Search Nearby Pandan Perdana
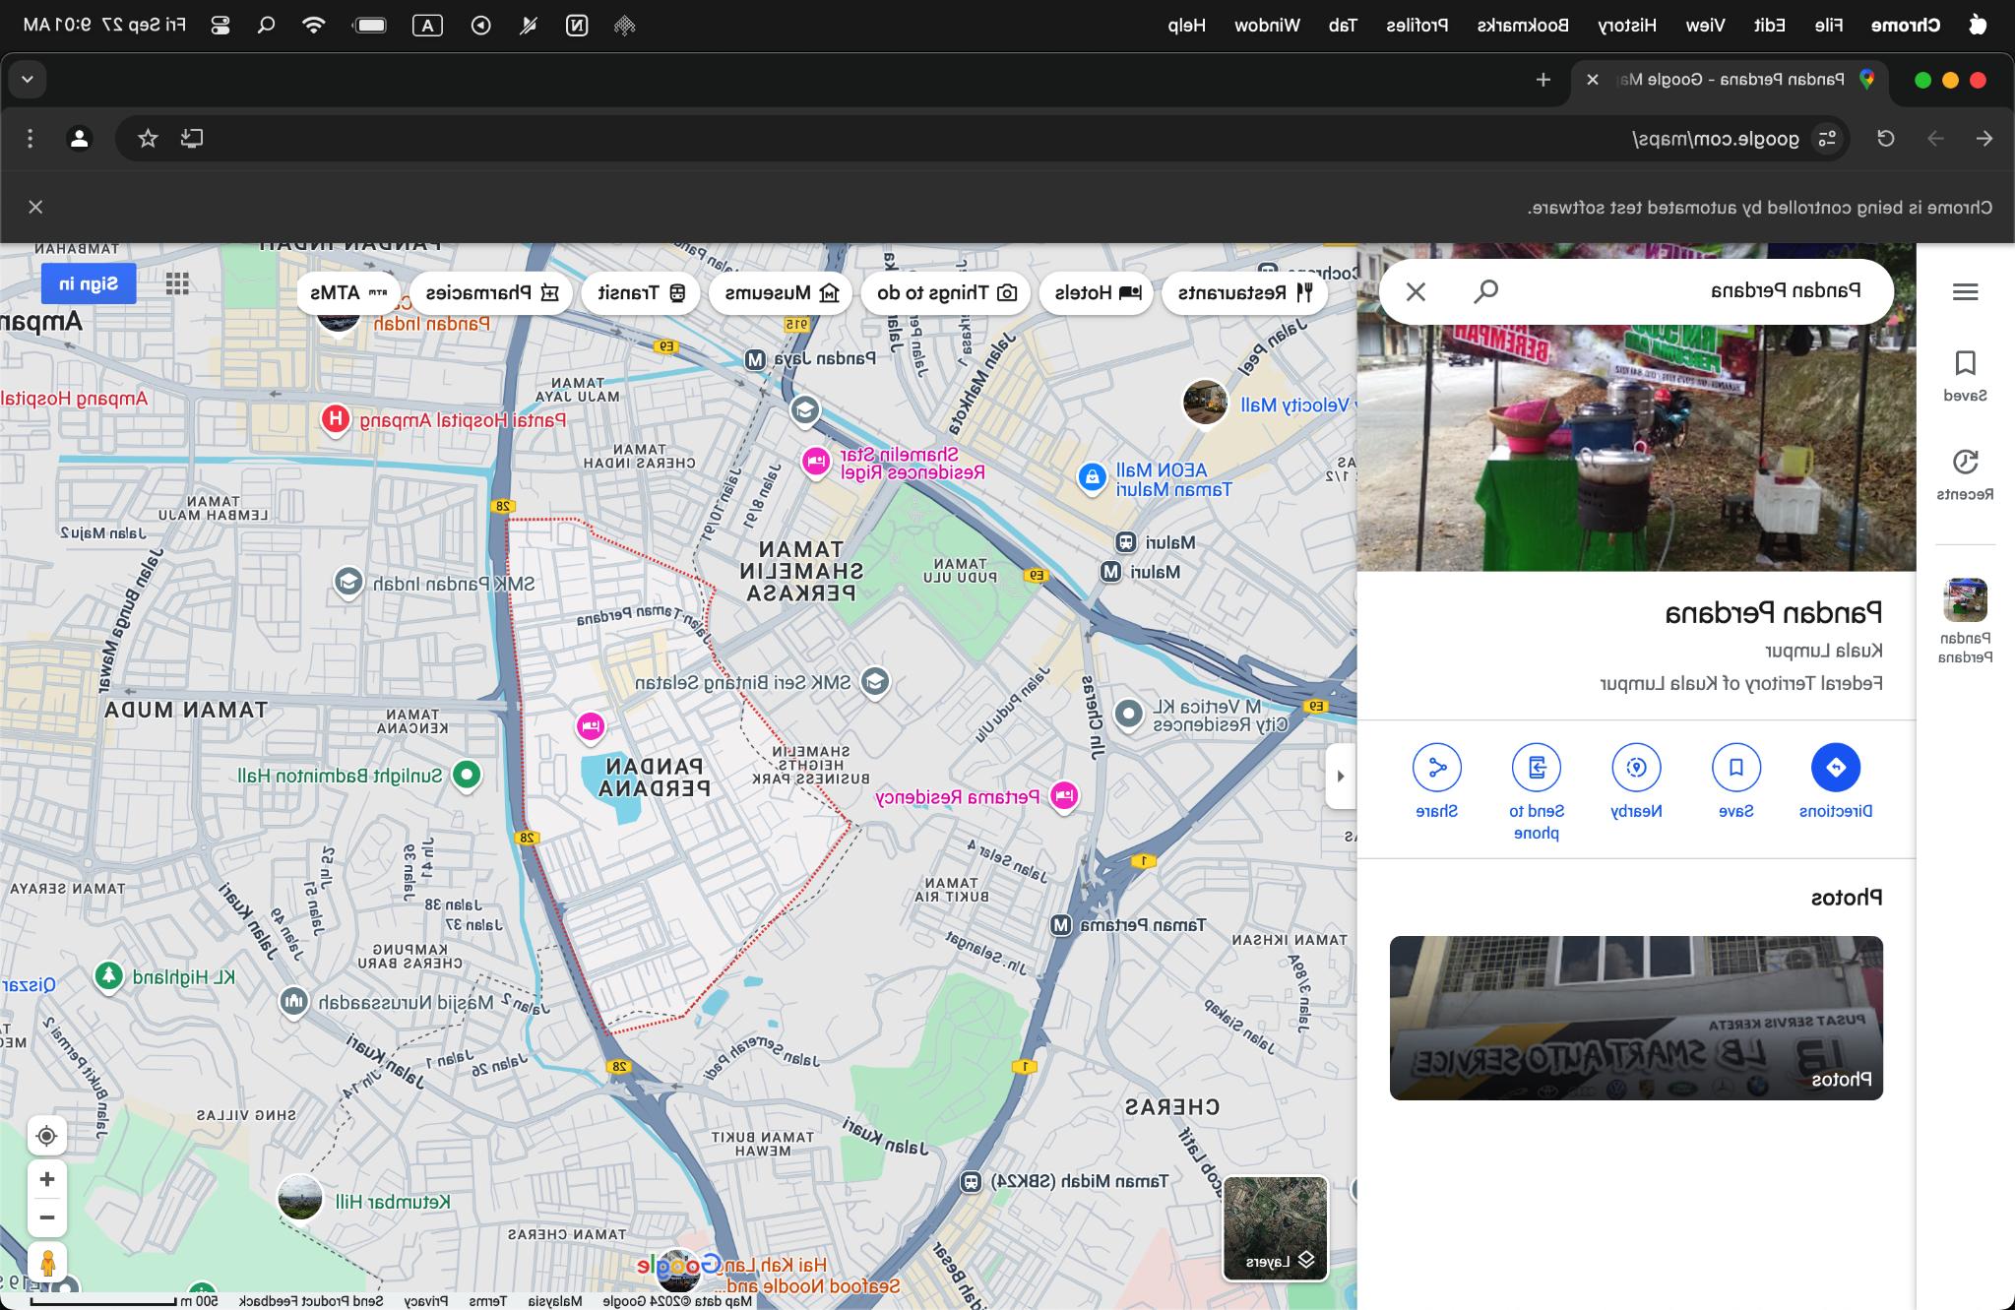The width and height of the screenshot is (2015, 1310). (1636, 782)
